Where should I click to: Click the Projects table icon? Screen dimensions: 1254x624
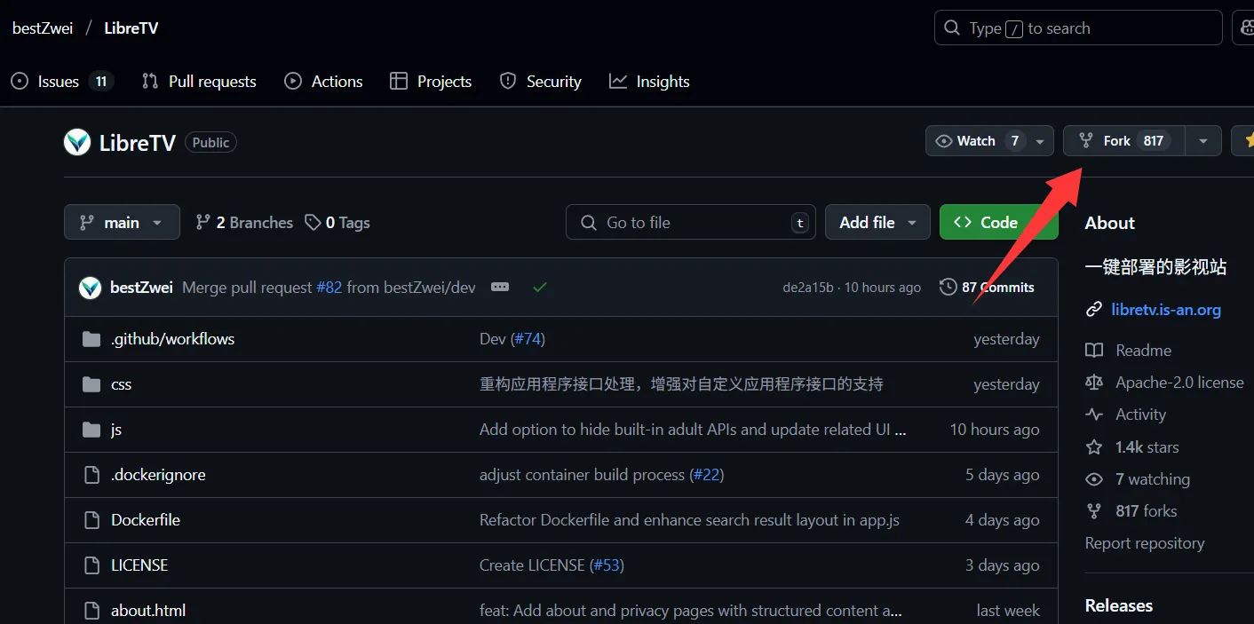point(399,82)
